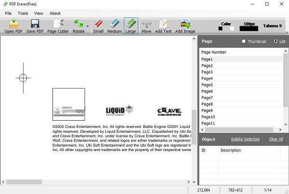
Task: Click document view scroll down arrow
Action: coord(194,182)
